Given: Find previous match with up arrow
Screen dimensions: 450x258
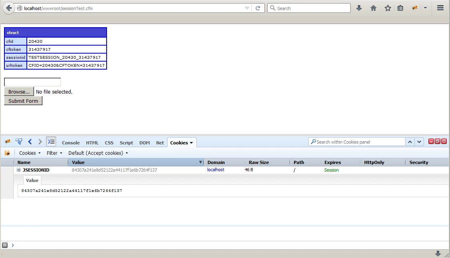Looking at the screenshot, I should pyautogui.click(x=410, y=142).
